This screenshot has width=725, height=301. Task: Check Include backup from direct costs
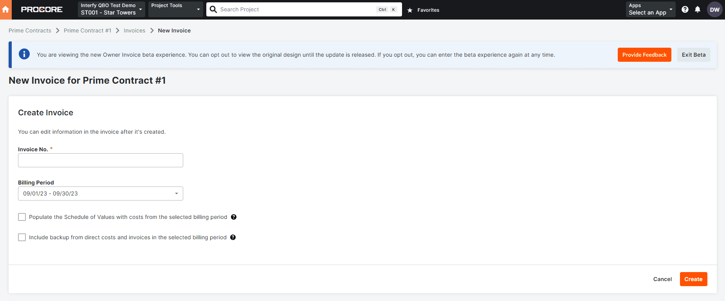(x=22, y=237)
